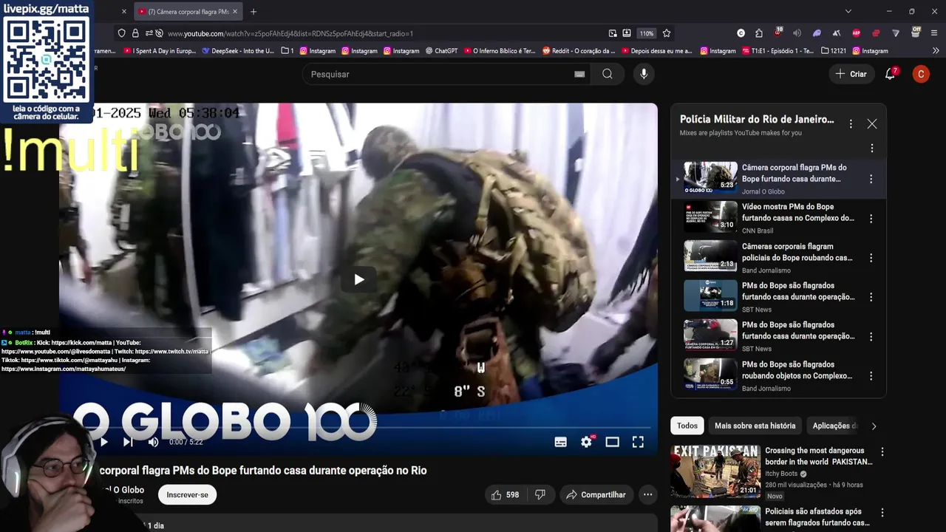Mute the video using the volume icon
946x532 pixels.
tap(153, 442)
